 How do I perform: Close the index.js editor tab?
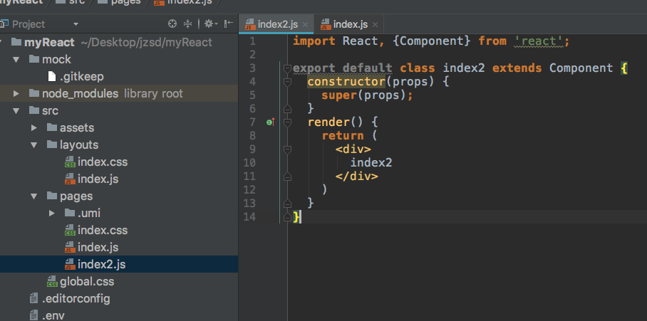375,24
